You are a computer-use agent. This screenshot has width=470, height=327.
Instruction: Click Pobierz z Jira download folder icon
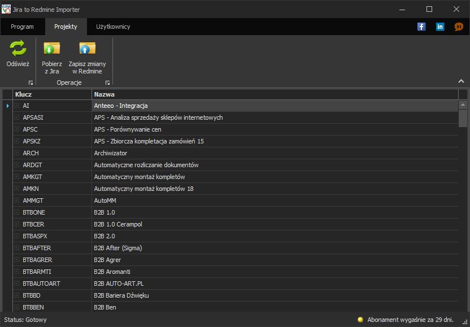[52, 48]
